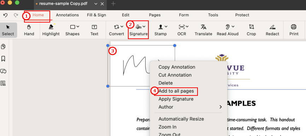The width and height of the screenshot is (306, 136).
Task: Choose the Crop tool
Action: pos(251,30)
